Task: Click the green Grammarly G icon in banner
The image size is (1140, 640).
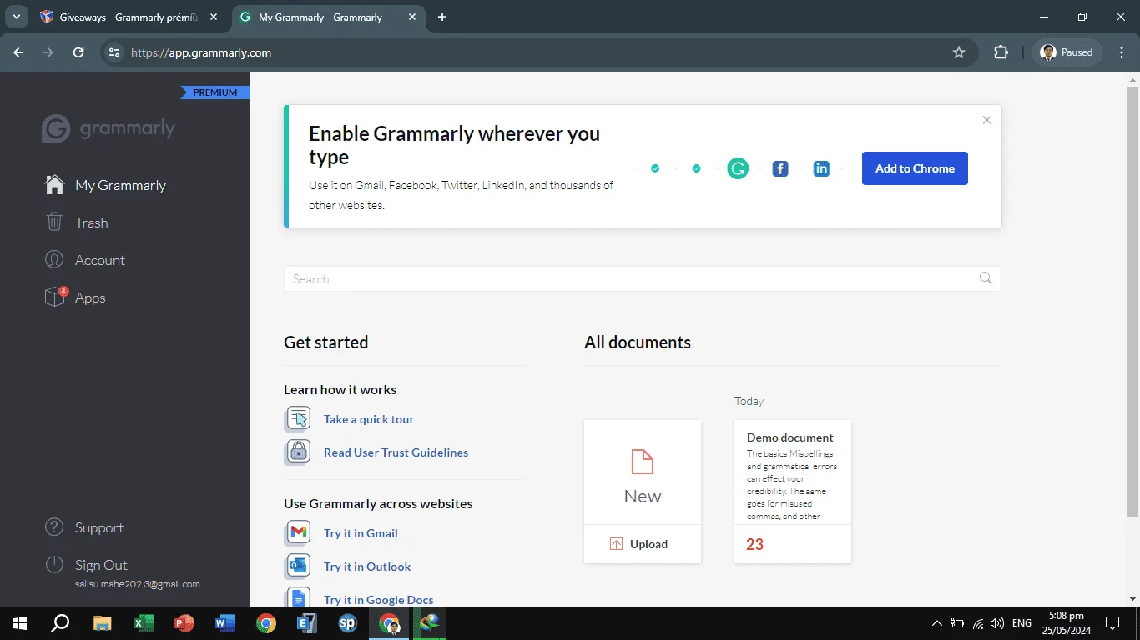Action: (x=738, y=169)
